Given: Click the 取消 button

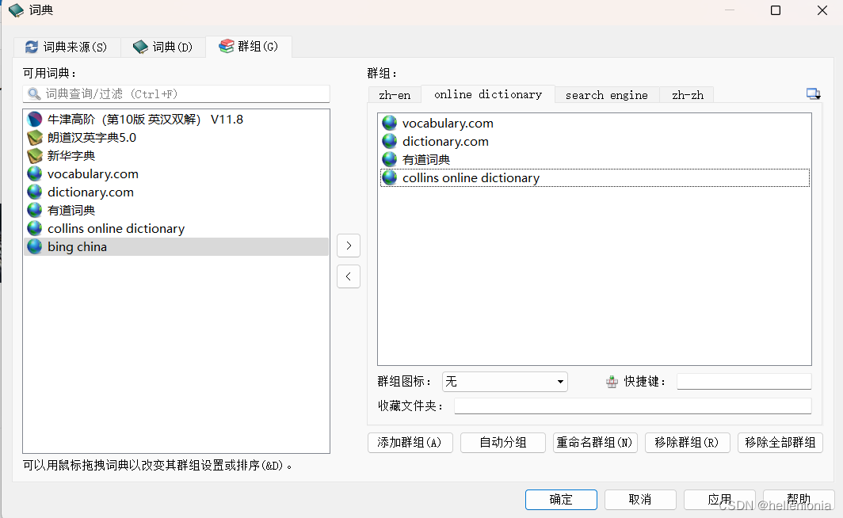Looking at the screenshot, I should coord(640,500).
